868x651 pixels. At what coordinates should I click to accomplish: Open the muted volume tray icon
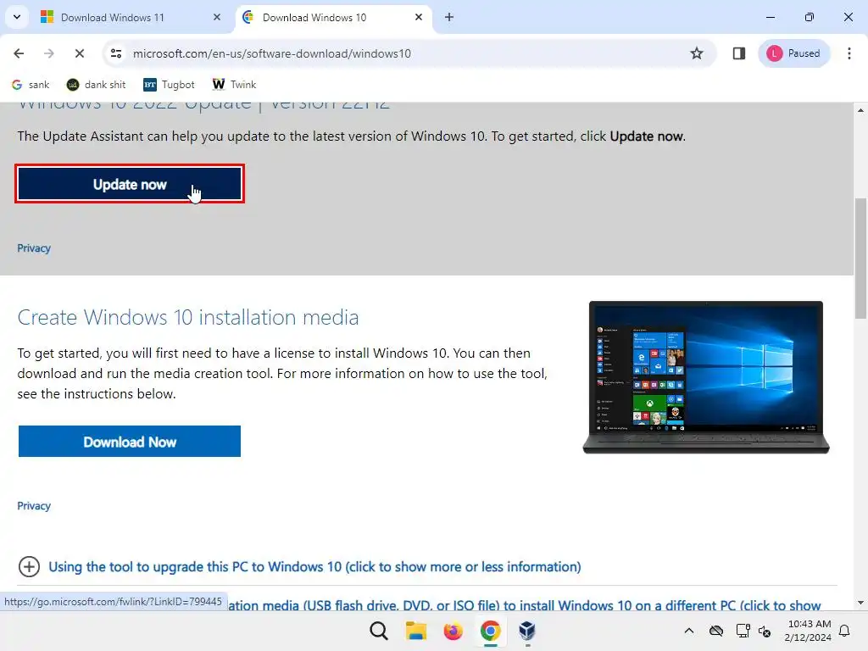coord(765,631)
